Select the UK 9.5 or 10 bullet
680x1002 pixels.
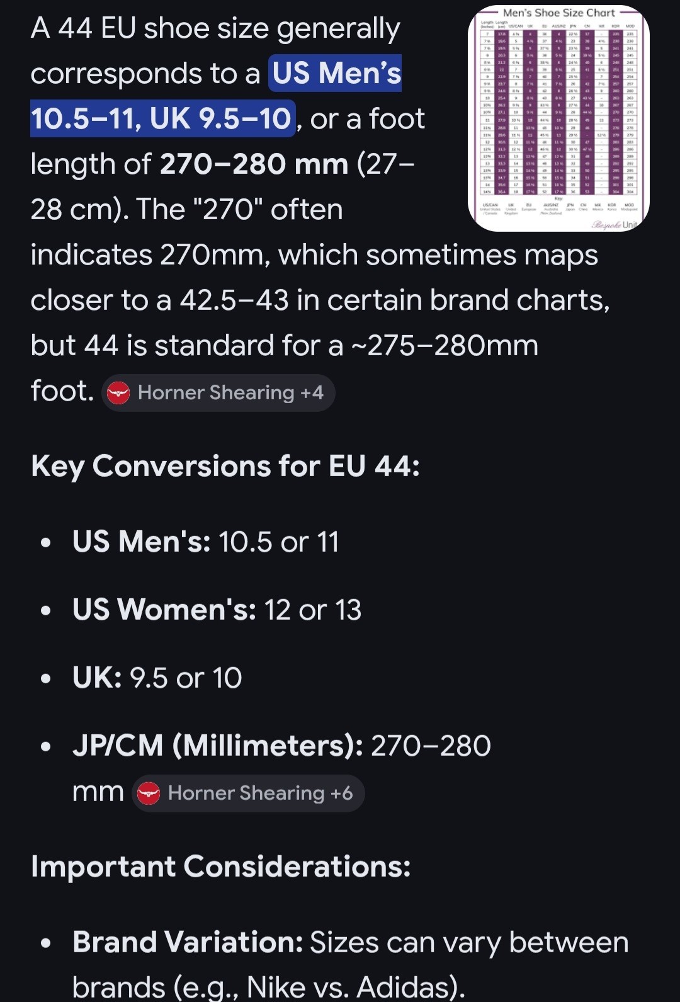157,678
